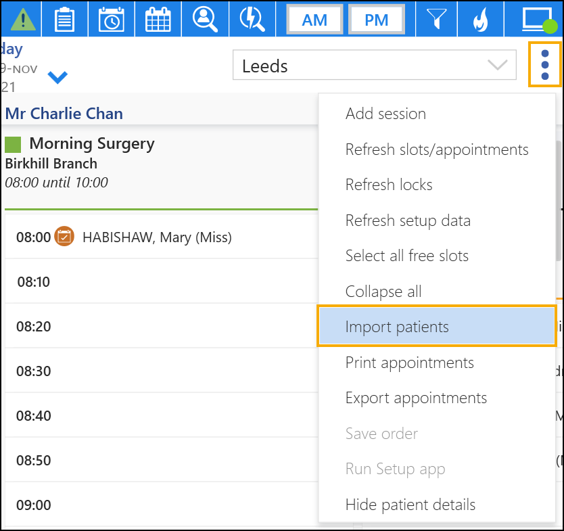Viewport: 564px width, 531px height.
Task: Click the calendar with clock icon
Action: pos(111,20)
